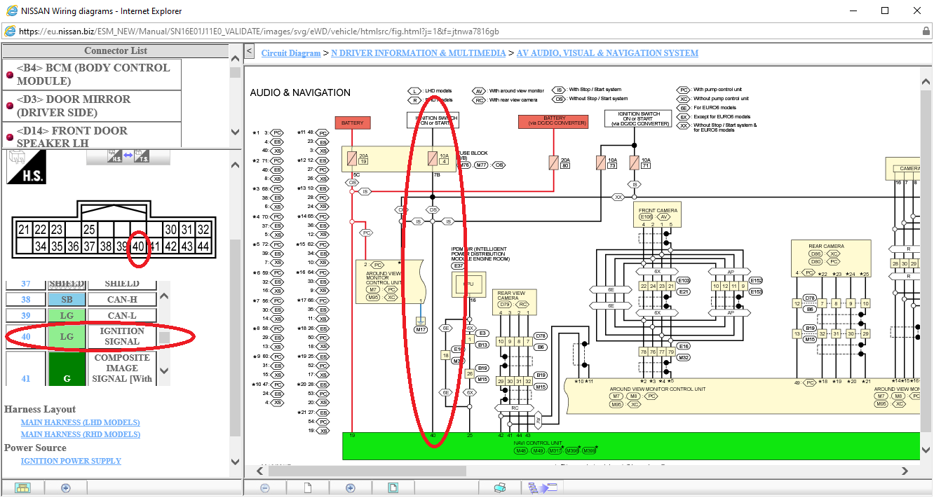
Task: Click the LG colour cell for CAN-L
Action: [67, 316]
